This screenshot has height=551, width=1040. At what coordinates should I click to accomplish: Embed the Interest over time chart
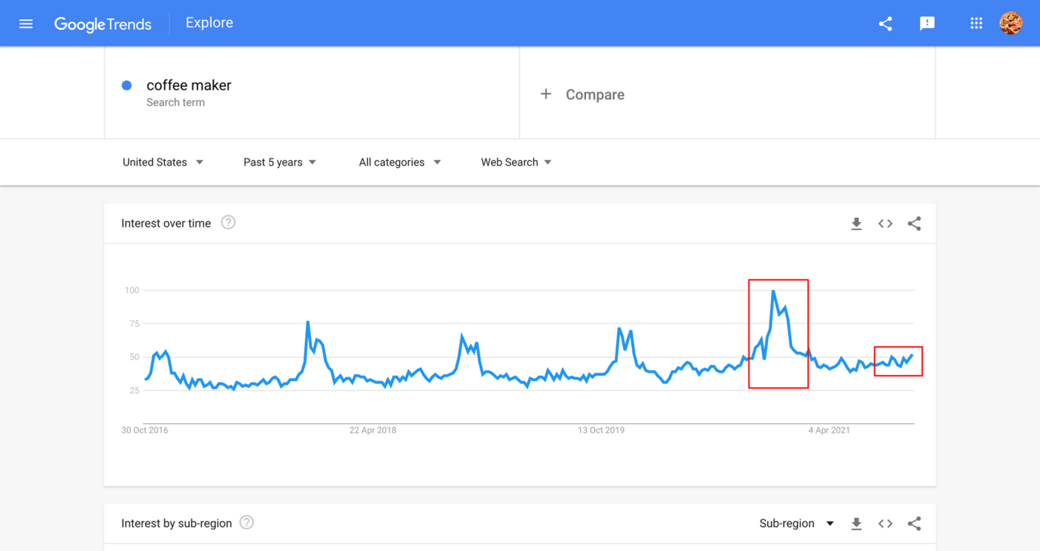885,224
